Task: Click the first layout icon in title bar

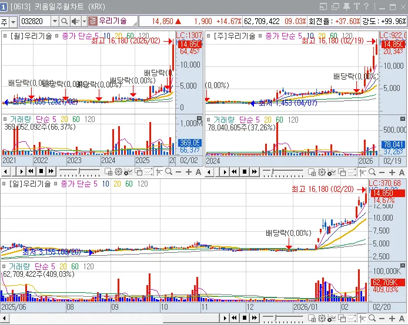Action: coord(323,6)
